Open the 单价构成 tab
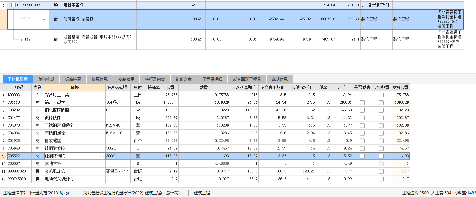Image resolution: width=476 pixels, height=197 pixels. pos(46,79)
